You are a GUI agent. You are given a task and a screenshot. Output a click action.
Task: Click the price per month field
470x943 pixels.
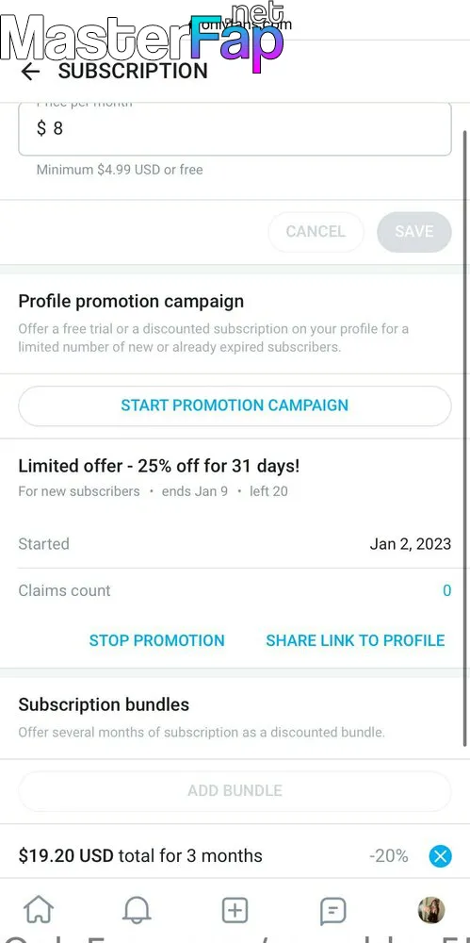(235, 128)
